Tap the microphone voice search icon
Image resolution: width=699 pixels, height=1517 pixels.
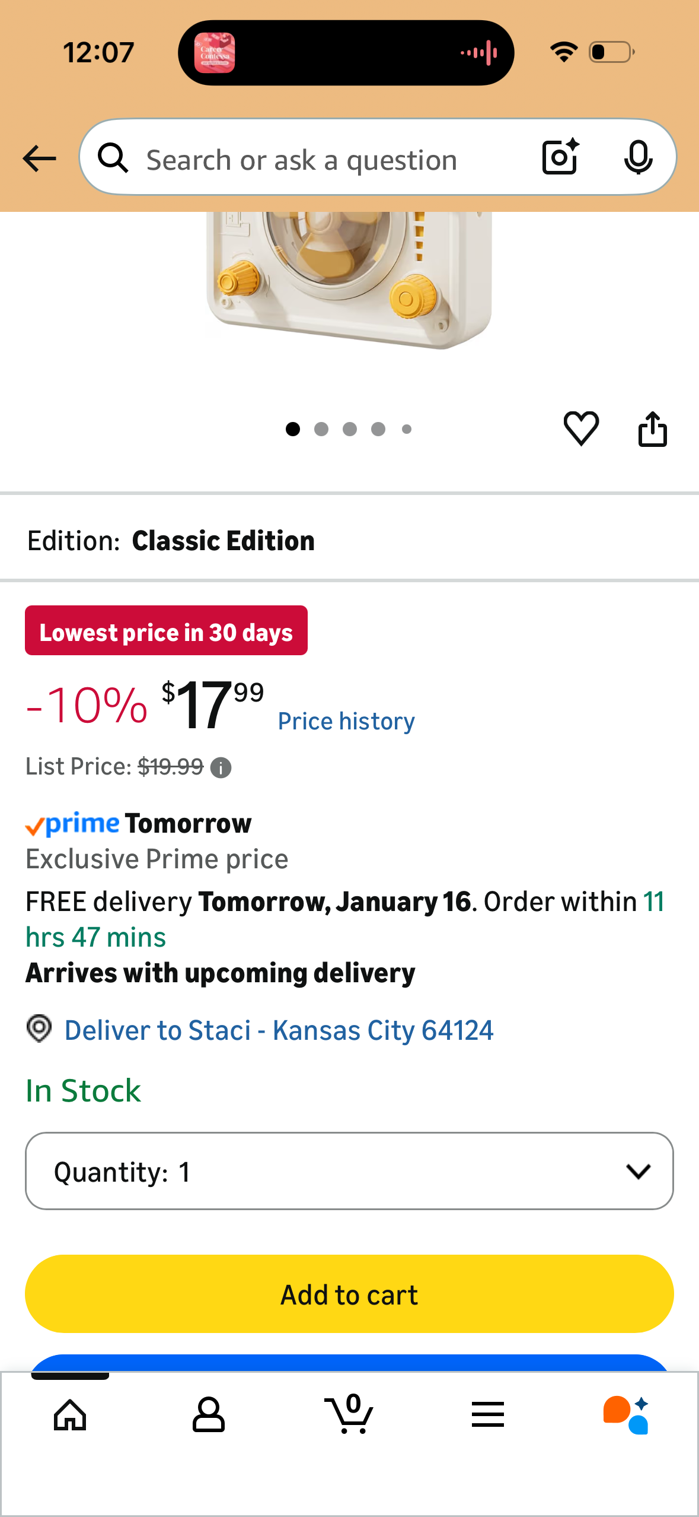(x=638, y=157)
